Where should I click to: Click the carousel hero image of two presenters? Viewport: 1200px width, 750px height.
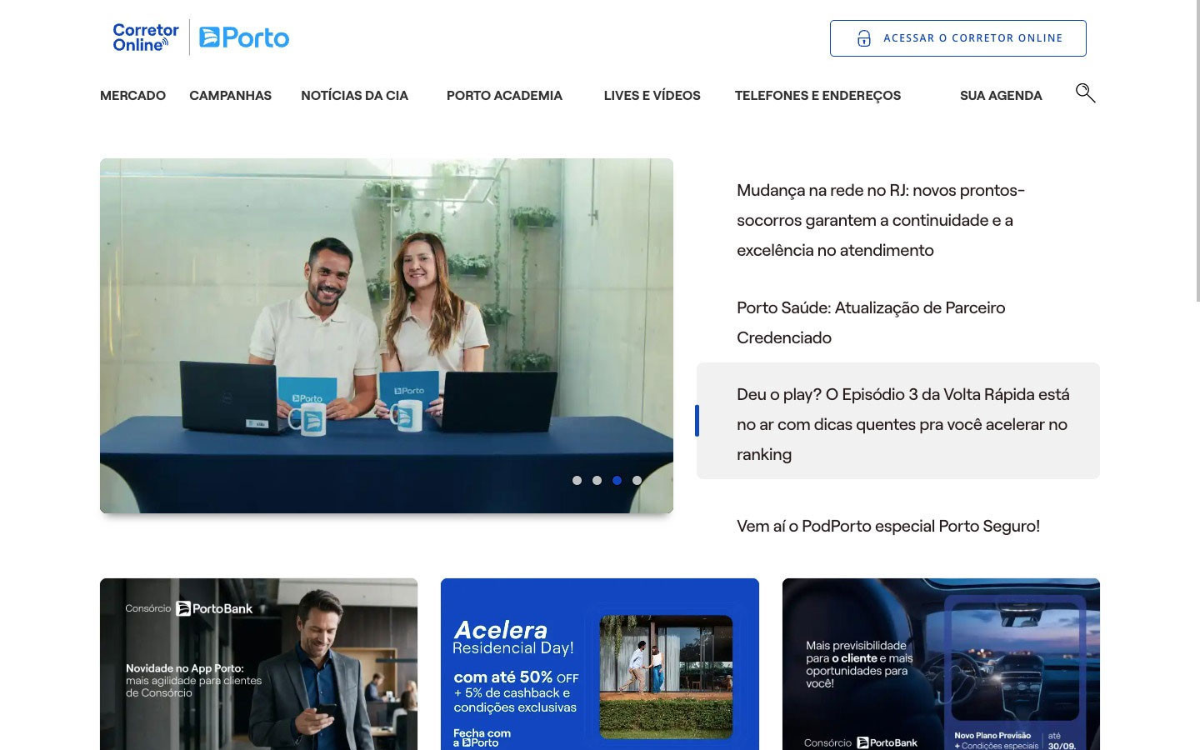[x=387, y=336]
